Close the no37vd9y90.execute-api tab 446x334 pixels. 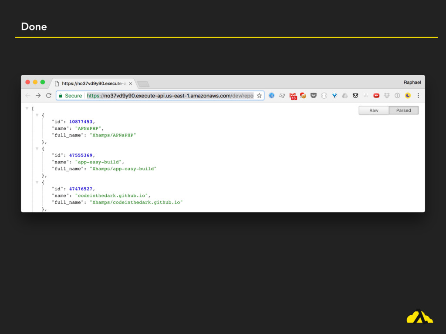[130, 83]
